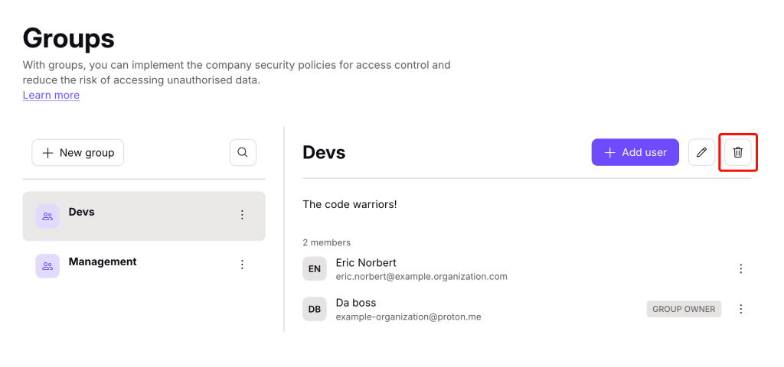Screen dimensions: 784x367
Task: Select the Devs group in list
Action: [144, 216]
